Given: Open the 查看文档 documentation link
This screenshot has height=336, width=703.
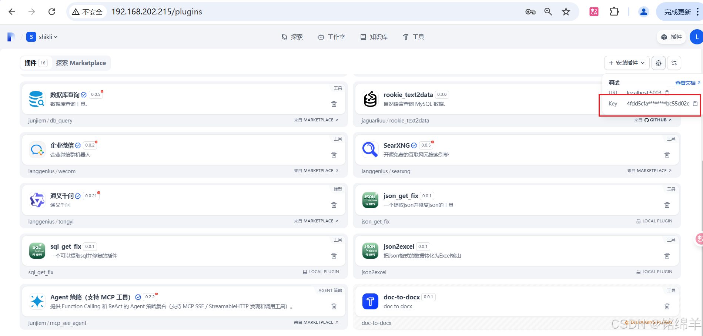Looking at the screenshot, I should [x=685, y=83].
